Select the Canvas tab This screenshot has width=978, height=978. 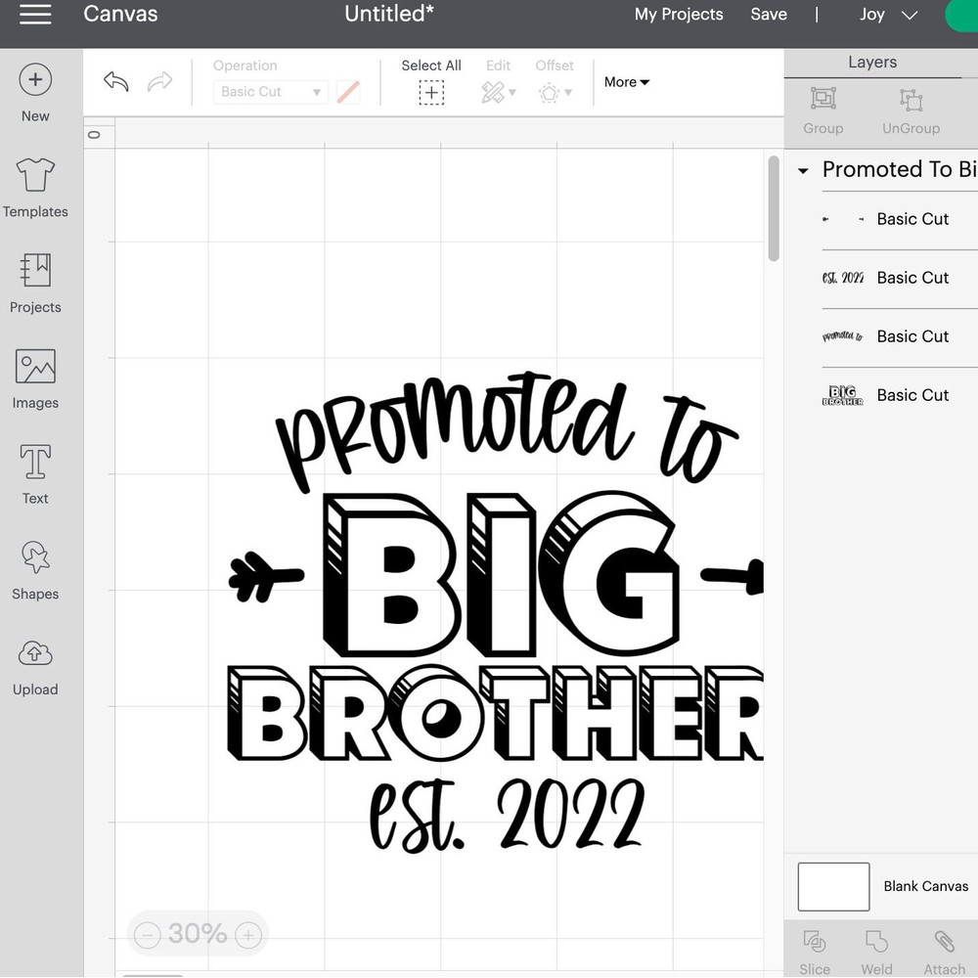point(120,15)
